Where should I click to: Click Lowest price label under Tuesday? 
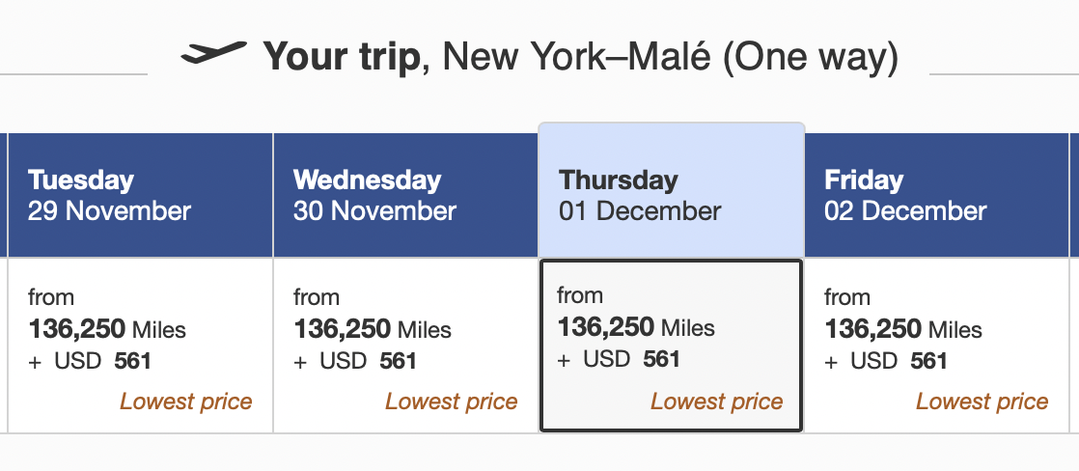coord(186,402)
